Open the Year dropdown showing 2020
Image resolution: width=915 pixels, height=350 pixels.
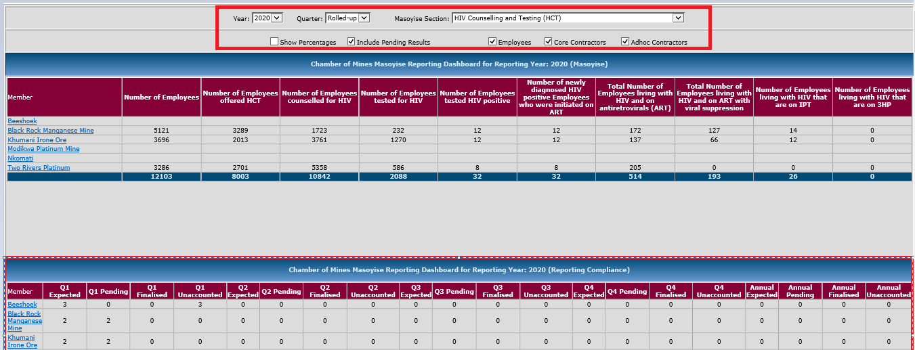pos(267,18)
